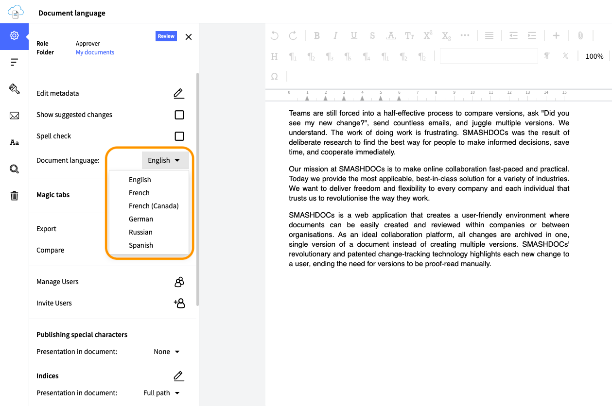Click the Edit metadata pencil icon
Screen dimensions: 612x406
(179, 93)
